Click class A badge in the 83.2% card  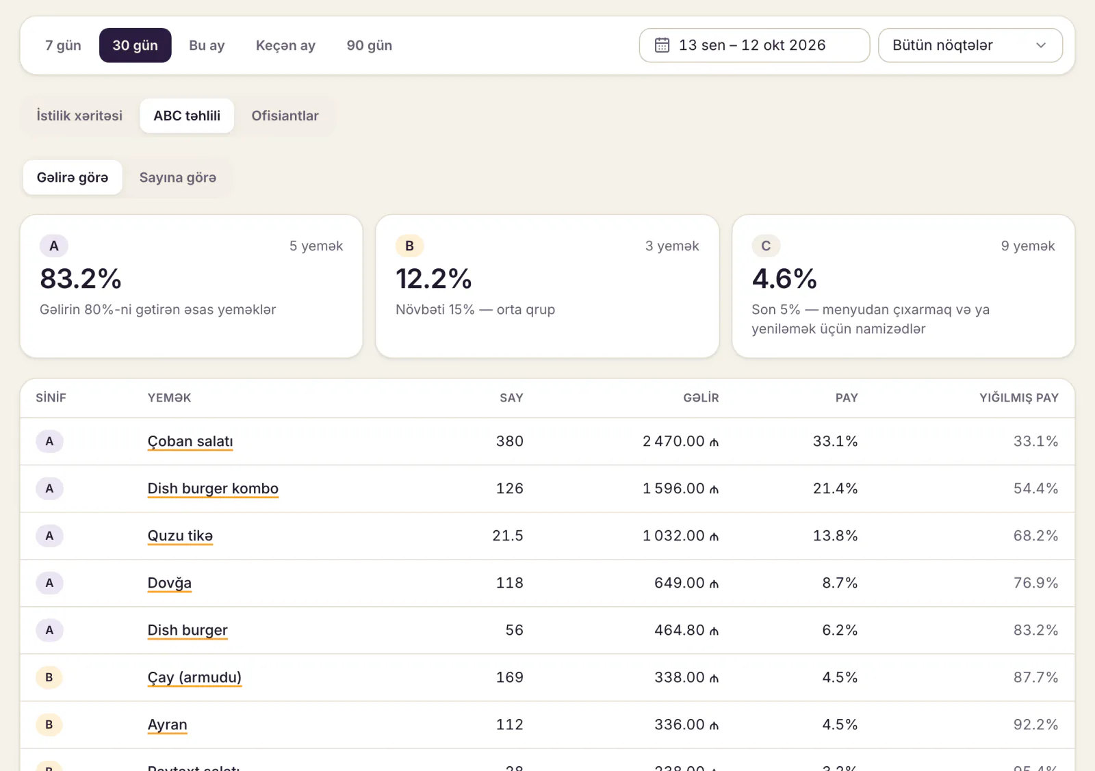54,246
